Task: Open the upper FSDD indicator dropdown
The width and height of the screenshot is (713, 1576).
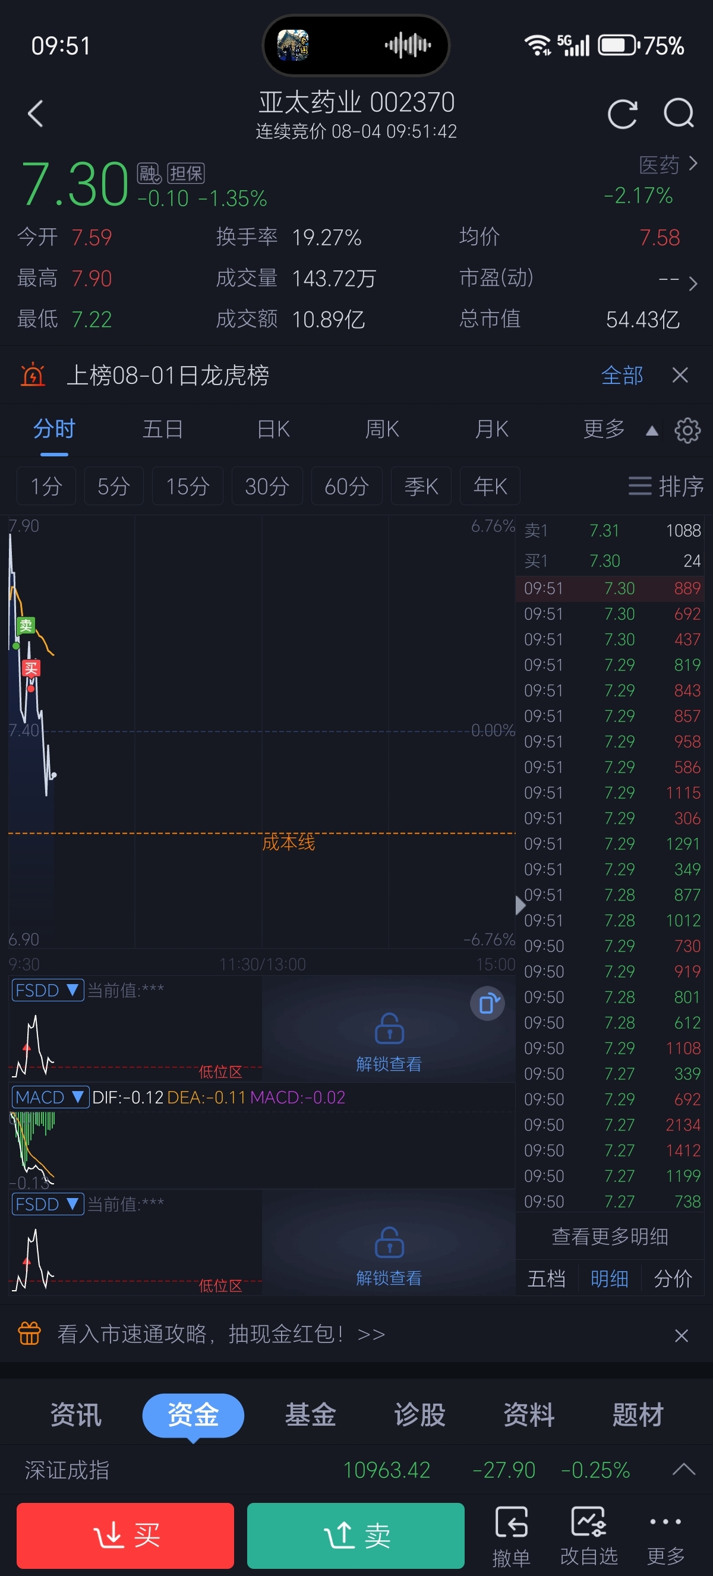Action: 48,990
